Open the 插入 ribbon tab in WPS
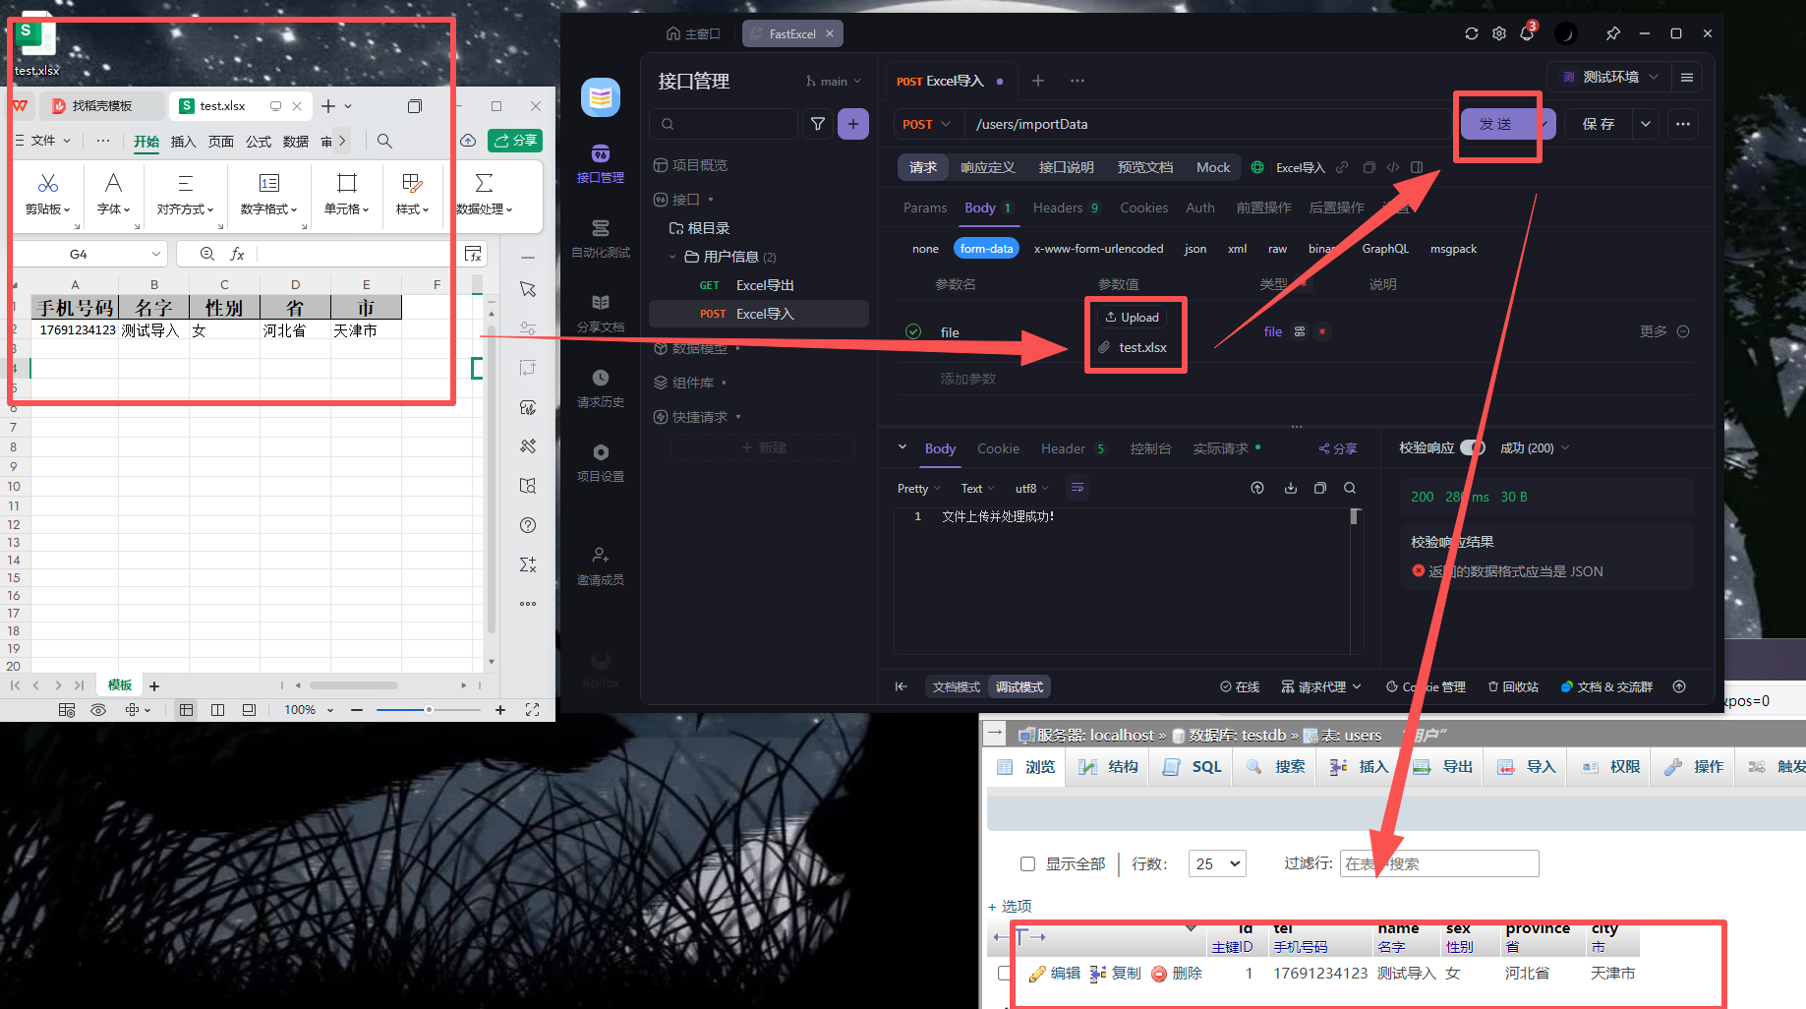This screenshot has height=1009, width=1806. click(183, 142)
